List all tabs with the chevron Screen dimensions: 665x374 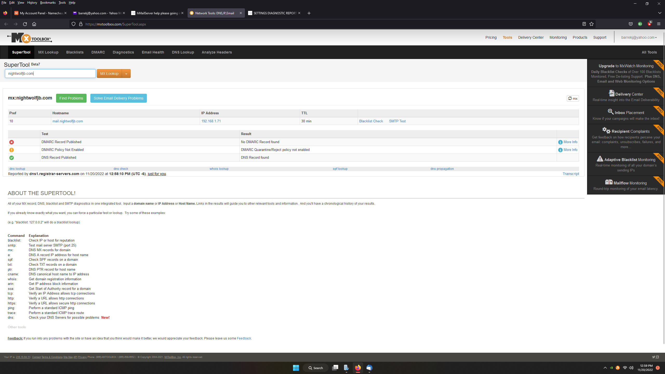point(660,13)
